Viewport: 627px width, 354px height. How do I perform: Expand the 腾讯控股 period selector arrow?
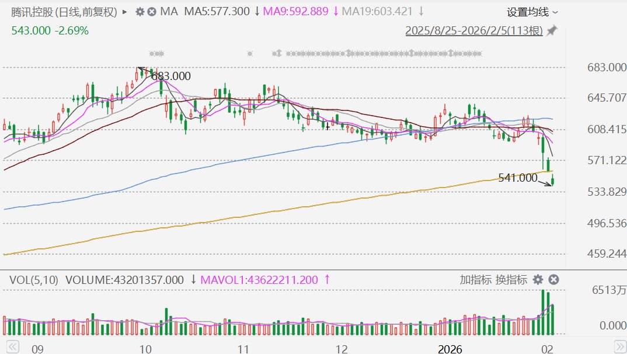124,12
